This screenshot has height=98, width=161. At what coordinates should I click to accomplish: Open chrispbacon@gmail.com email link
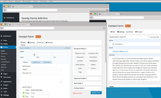tap(120, 51)
